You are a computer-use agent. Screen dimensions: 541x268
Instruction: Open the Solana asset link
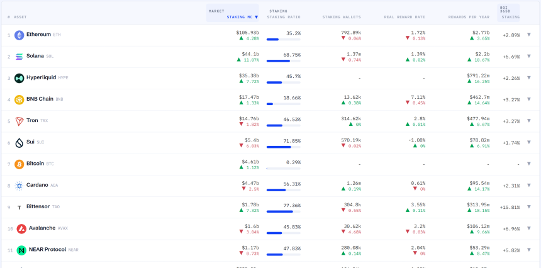(35, 56)
